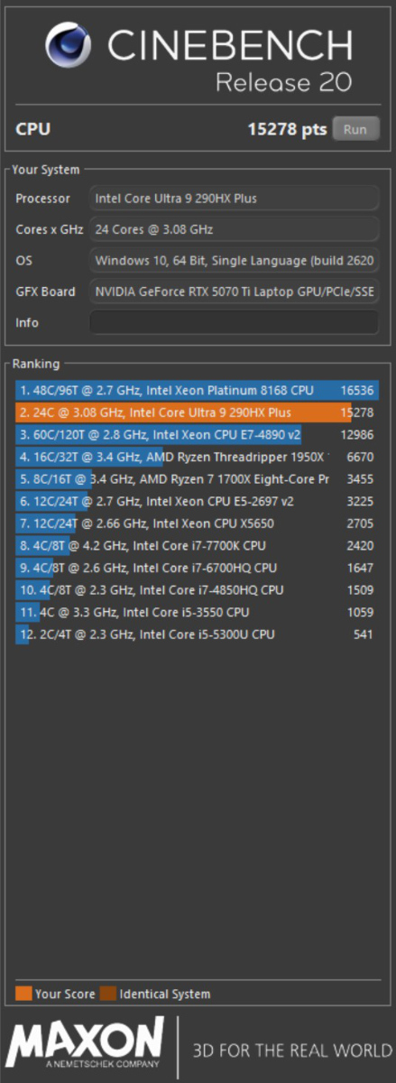
Task: Select the Ryzen 7 1700X ranking row
Action: pyautogui.click(x=198, y=479)
